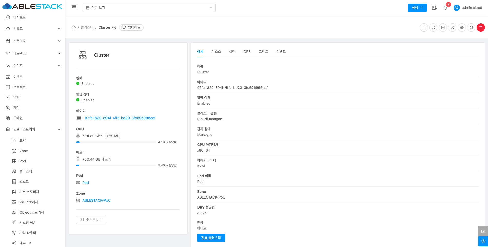Click the pause circle icon in action bar
The height and width of the screenshot is (247, 488).
(433, 27)
